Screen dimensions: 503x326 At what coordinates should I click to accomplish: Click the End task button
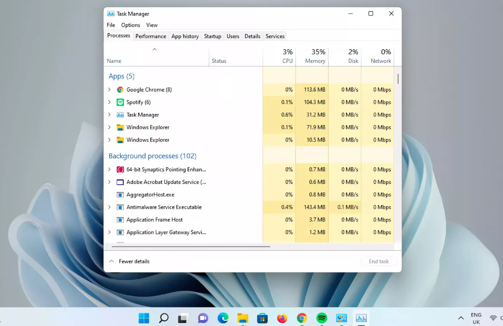[x=379, y=261]
